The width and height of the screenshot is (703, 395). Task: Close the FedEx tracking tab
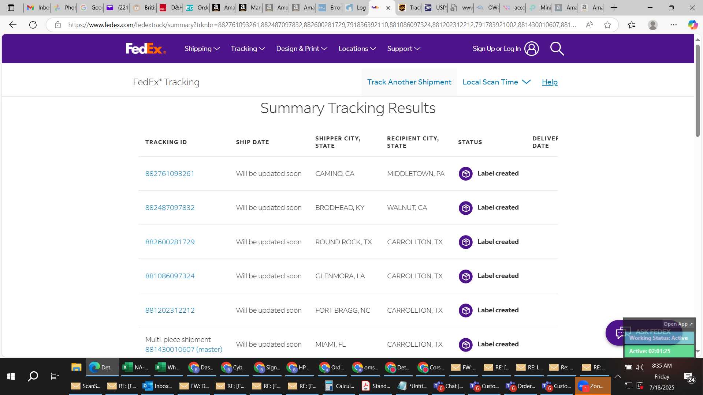click(x=388, y=8)
